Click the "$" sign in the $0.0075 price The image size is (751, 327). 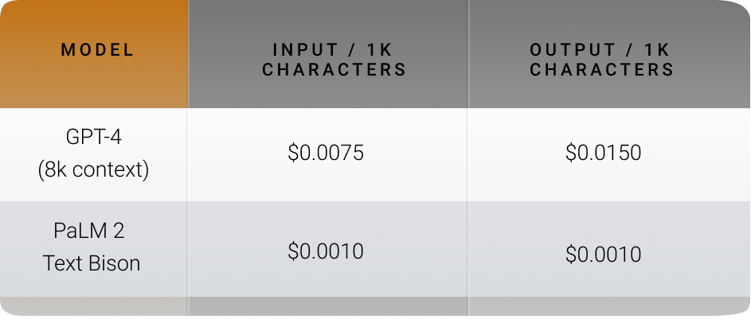tap(292, 153)
